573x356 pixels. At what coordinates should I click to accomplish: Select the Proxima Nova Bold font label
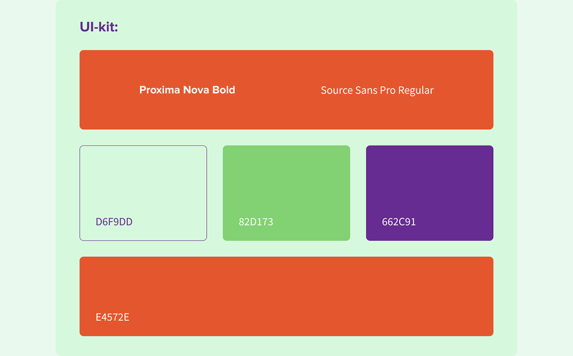point(187,90)
